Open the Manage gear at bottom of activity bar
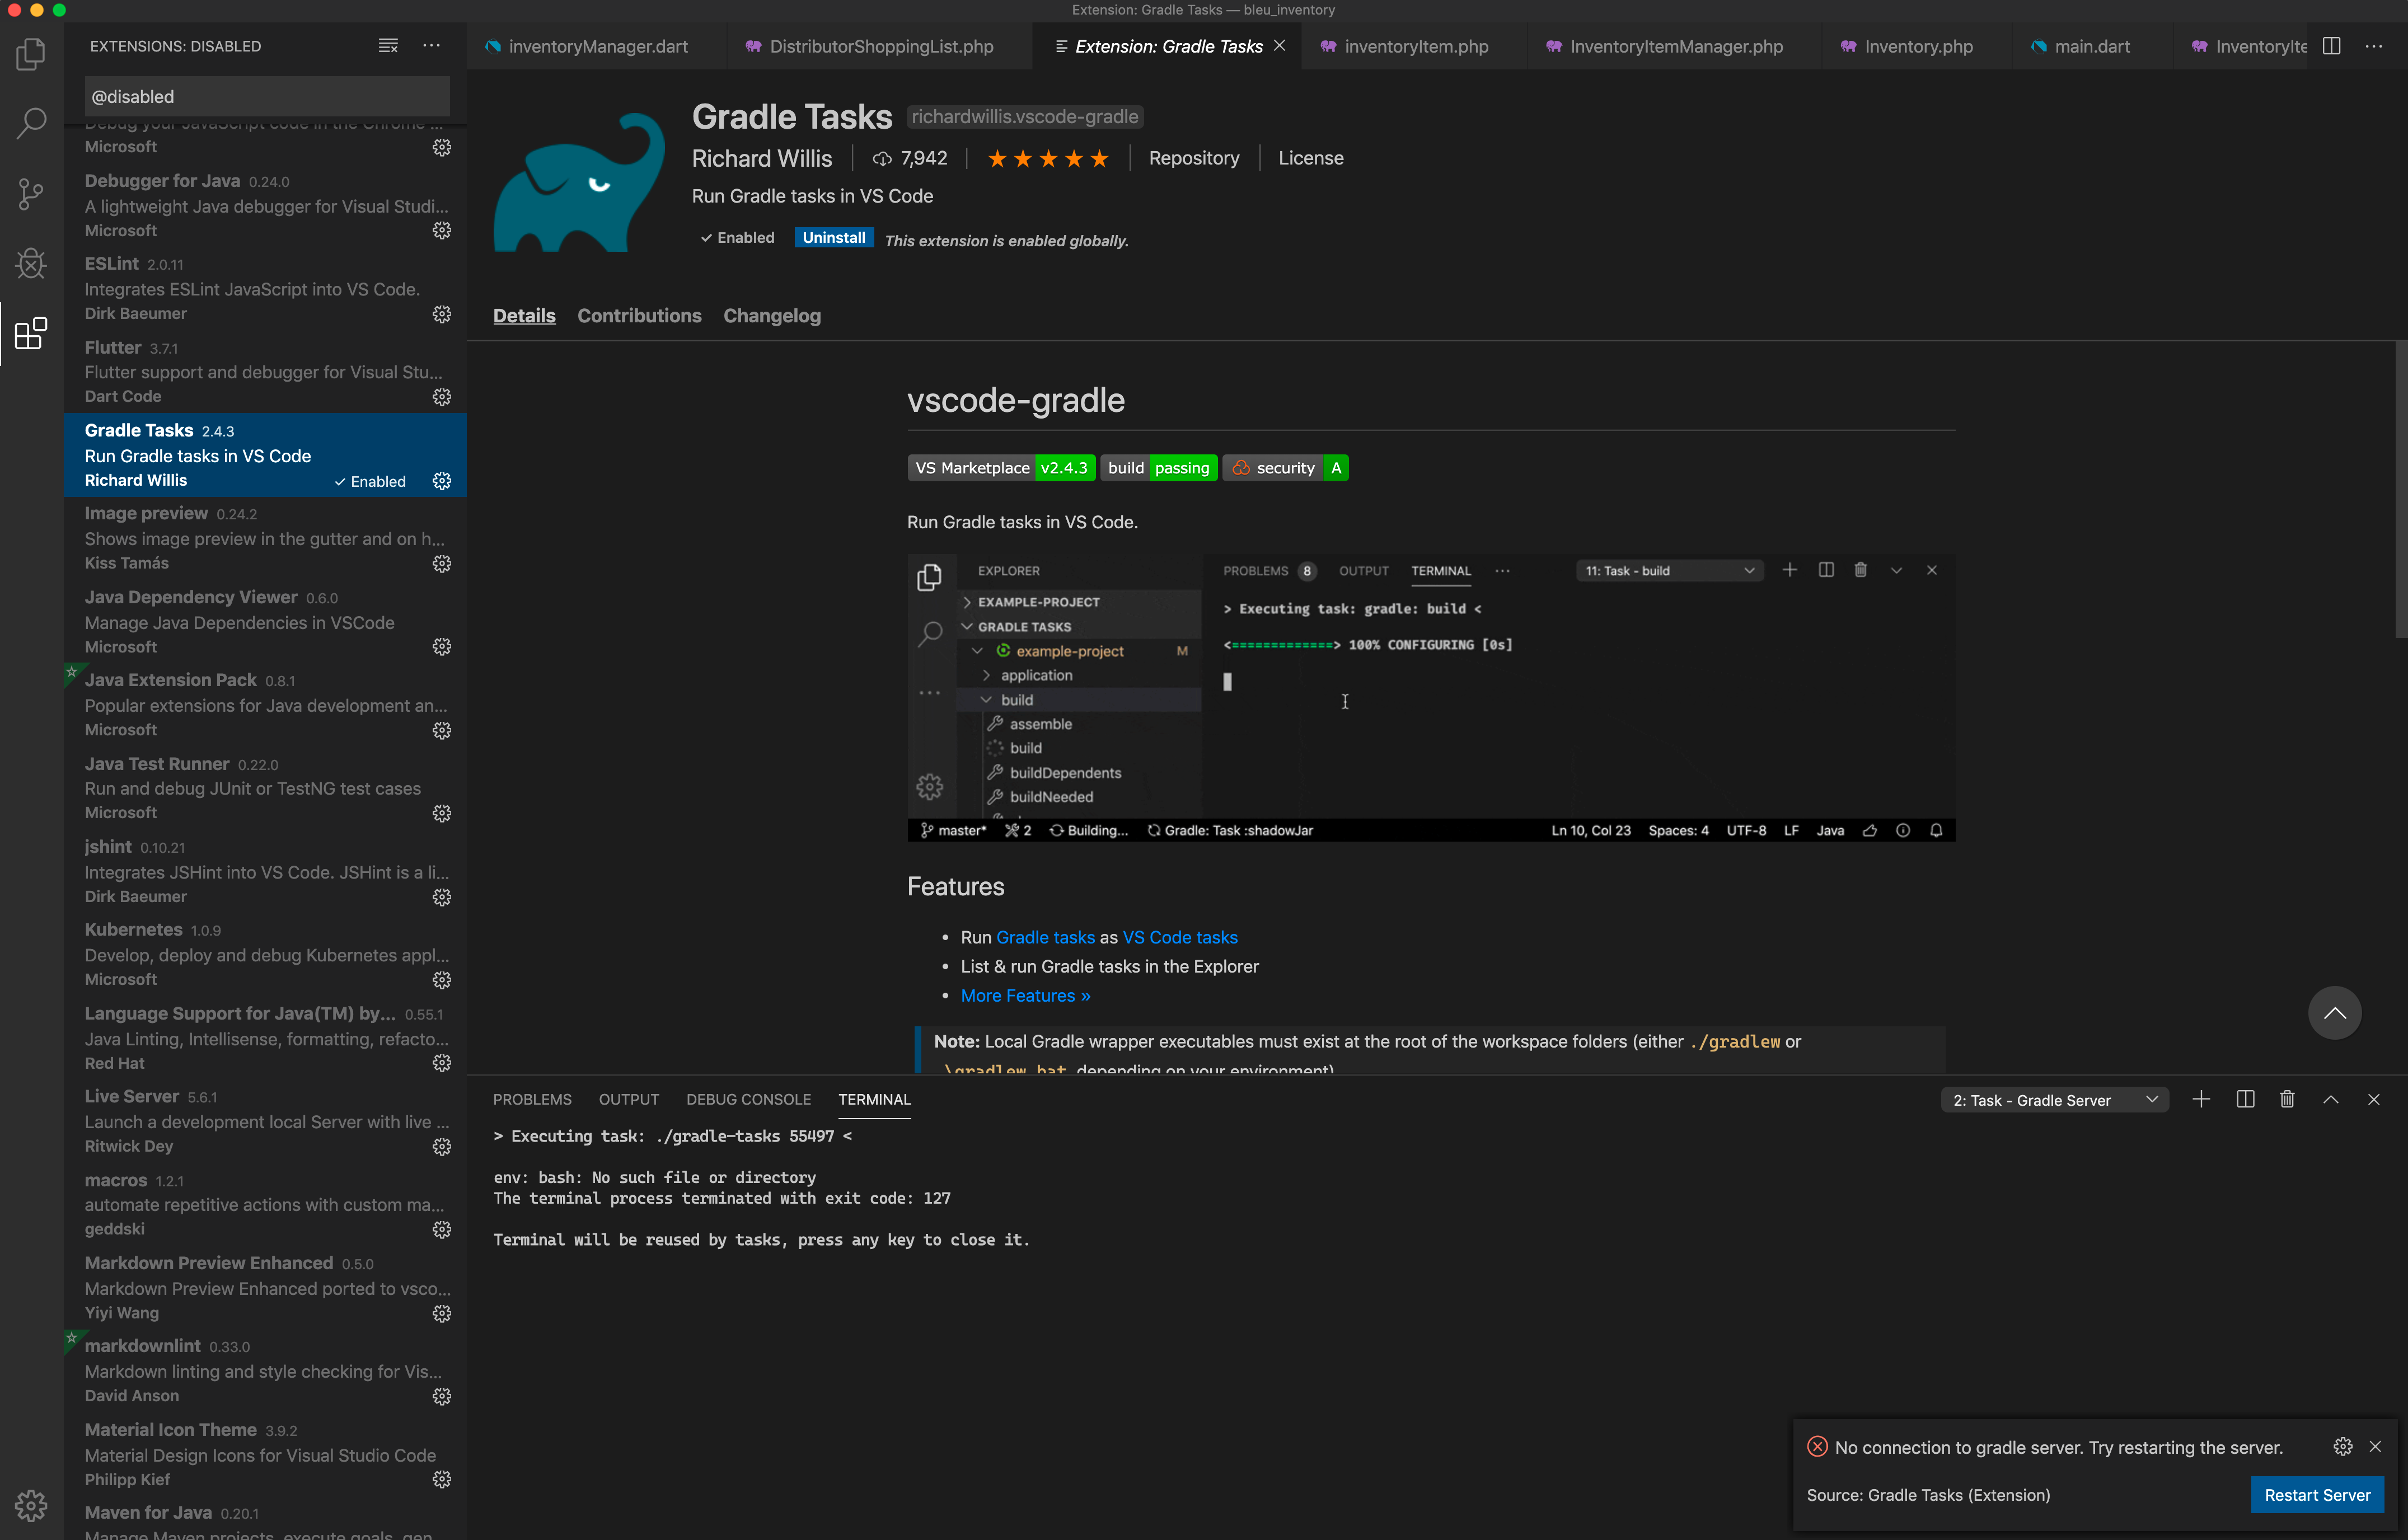The width and height of the screenshot is (2408, 1540). (30, 1505)
